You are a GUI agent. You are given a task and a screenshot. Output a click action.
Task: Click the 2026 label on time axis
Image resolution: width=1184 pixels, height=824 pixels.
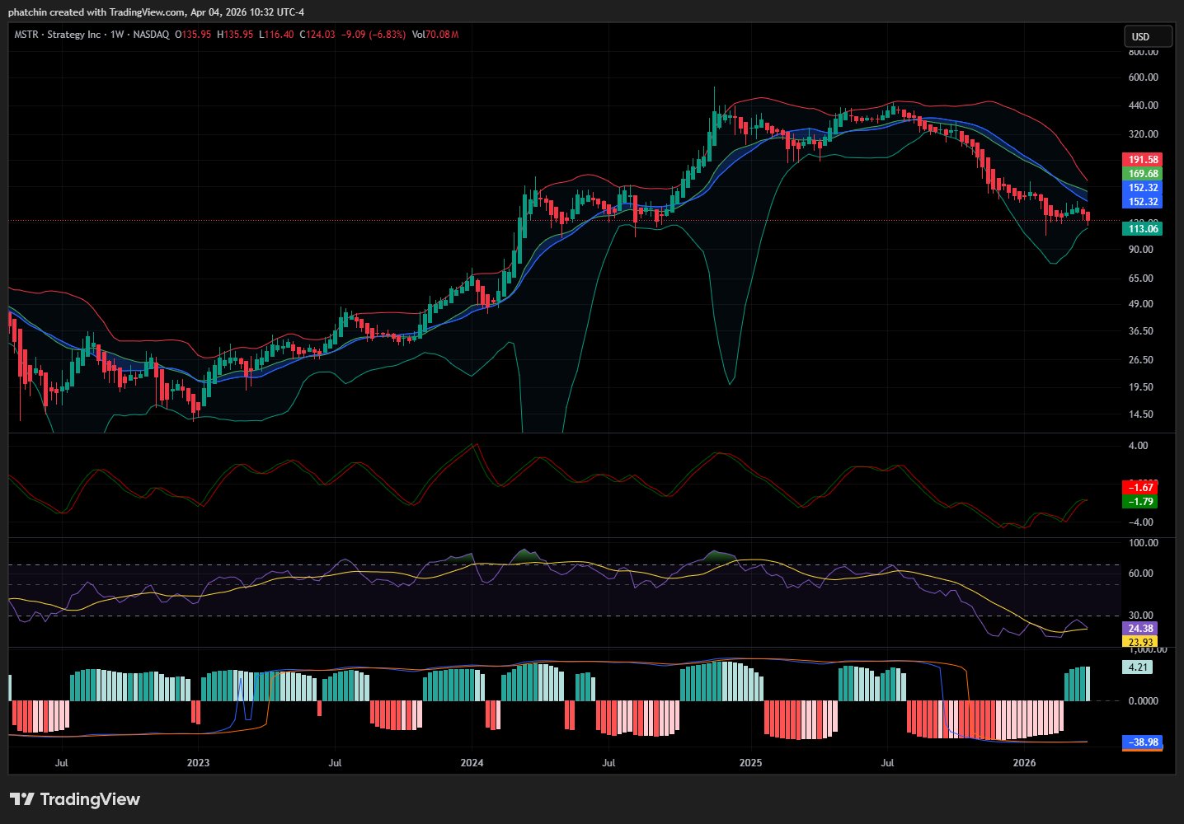point(1024,763)
